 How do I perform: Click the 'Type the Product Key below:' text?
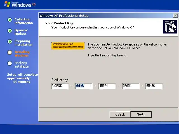point(107,55)
